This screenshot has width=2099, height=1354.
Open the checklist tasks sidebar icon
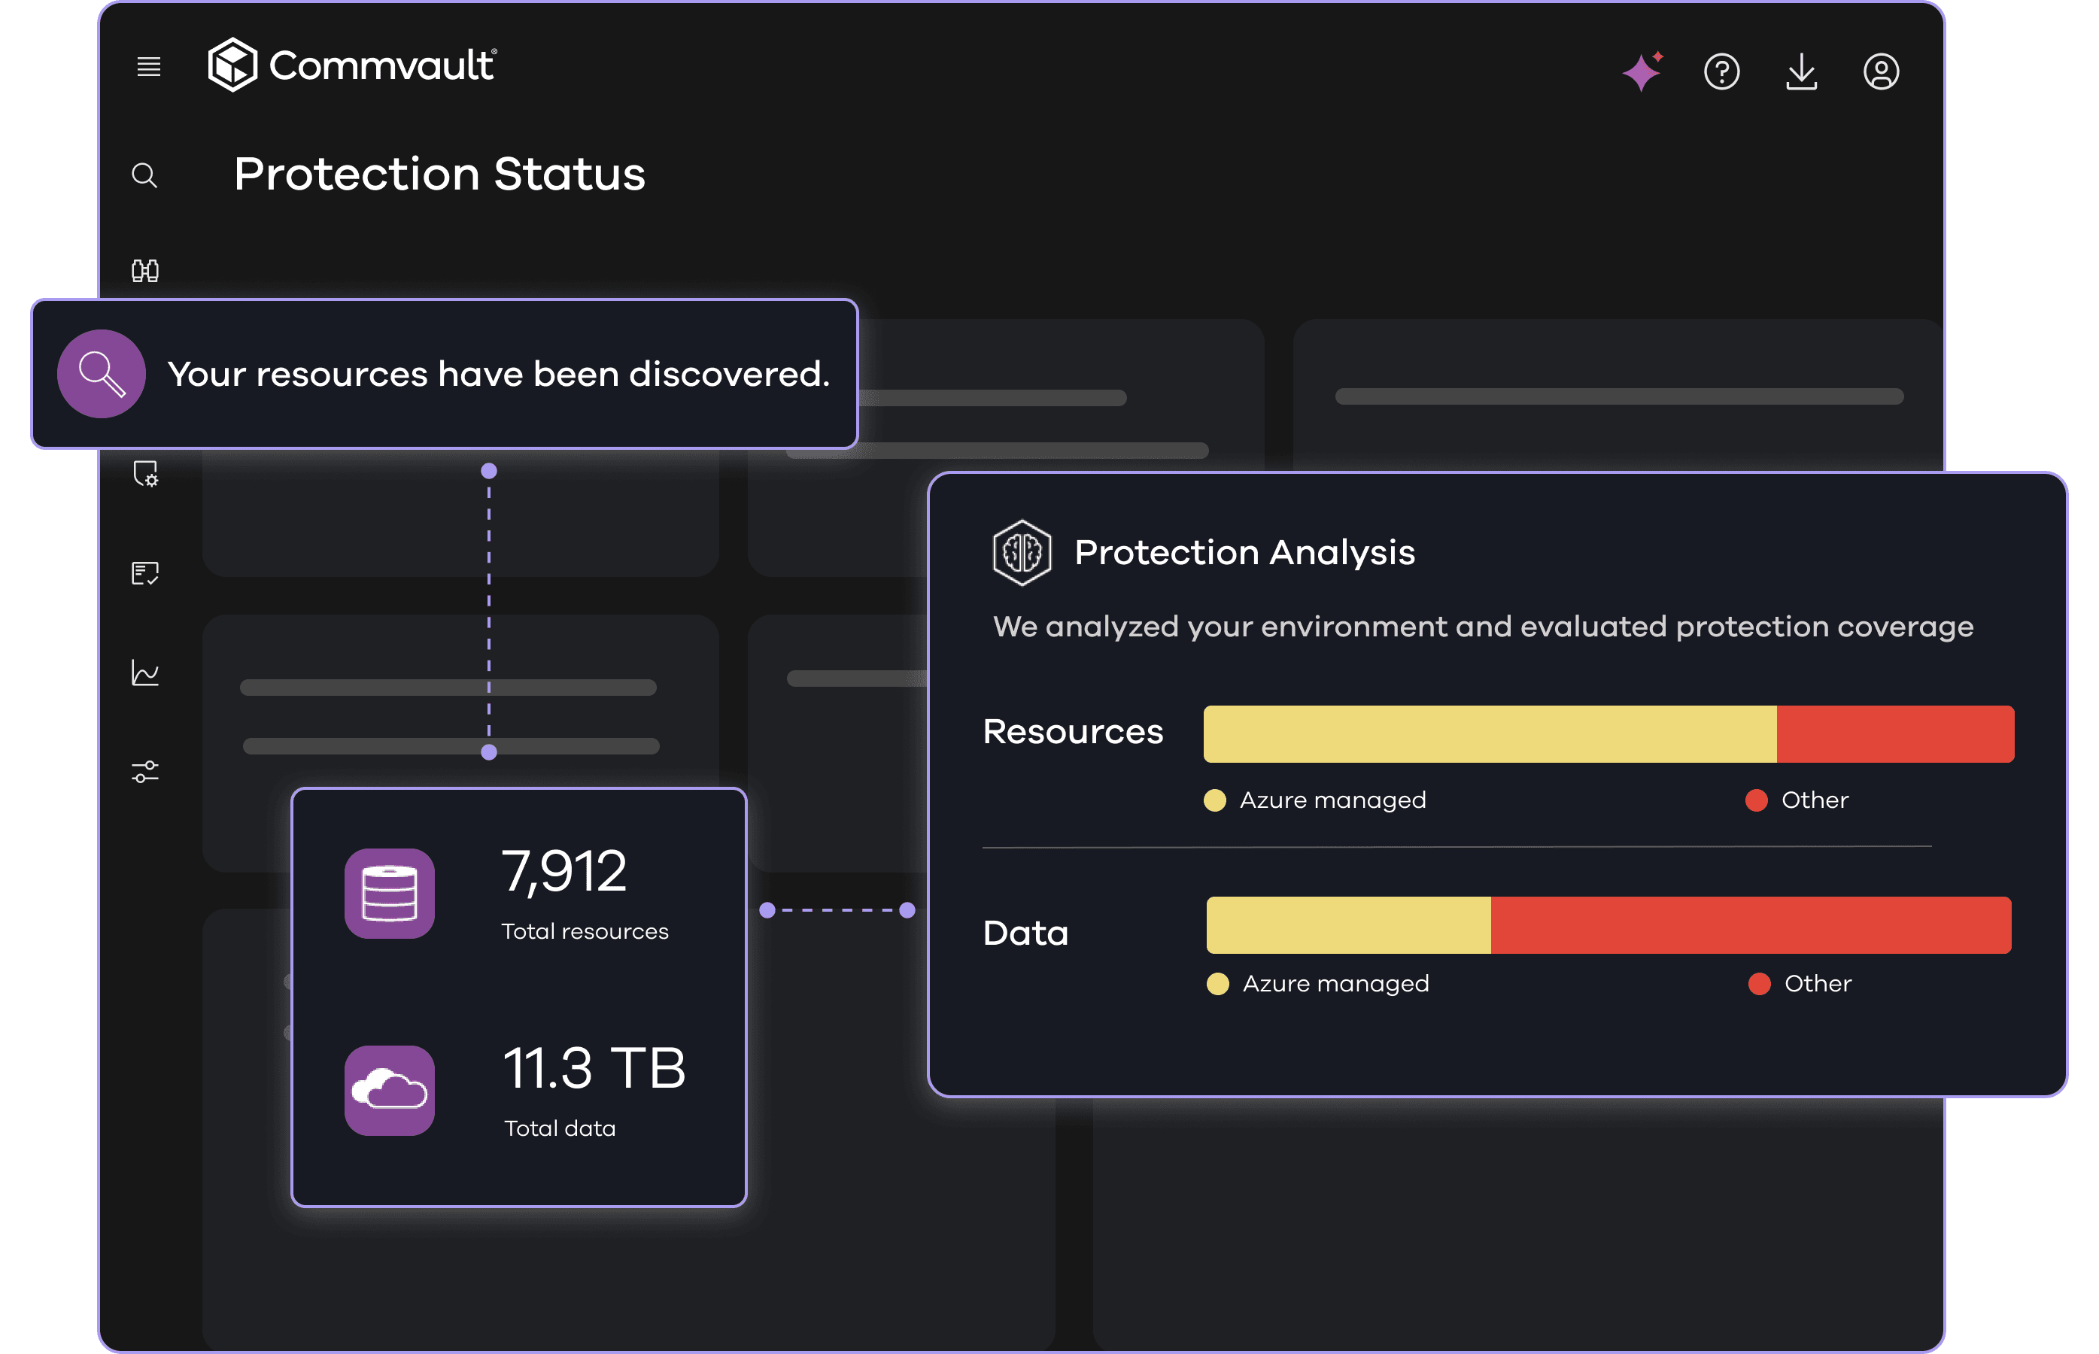coord(145,573)
